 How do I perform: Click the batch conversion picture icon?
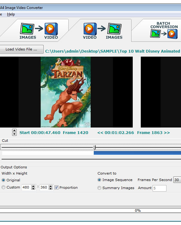[155, 33]
